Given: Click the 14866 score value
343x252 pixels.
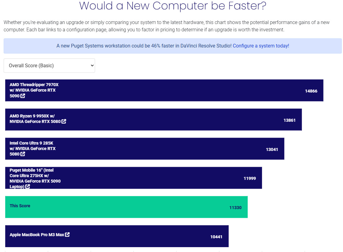Looking at the screenshot, I should (311, 91).
